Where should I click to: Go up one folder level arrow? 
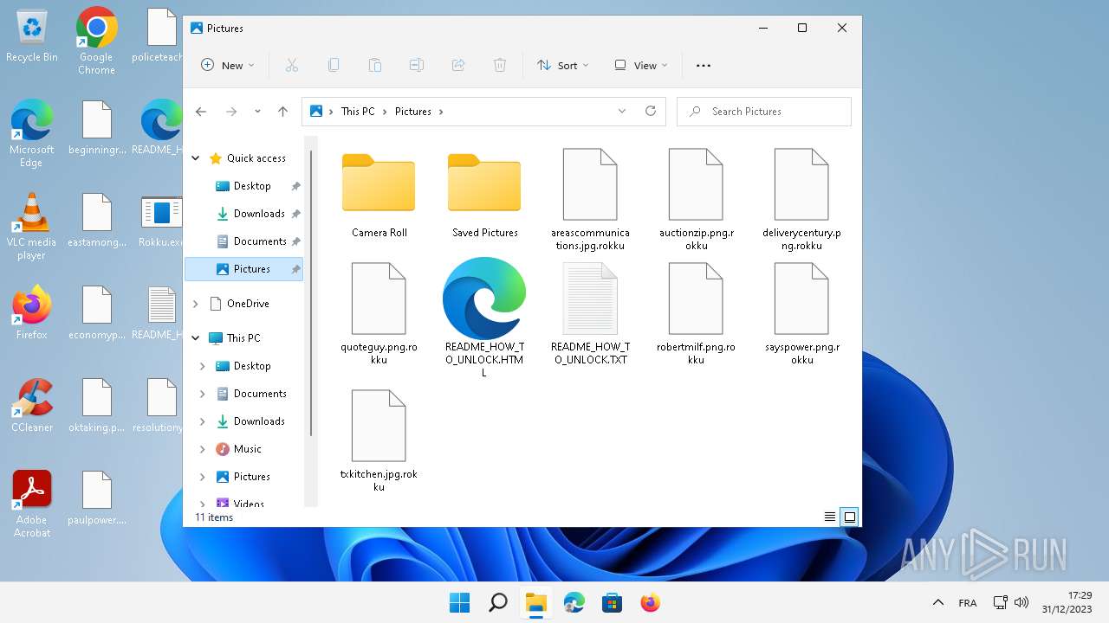coord(282,112)
